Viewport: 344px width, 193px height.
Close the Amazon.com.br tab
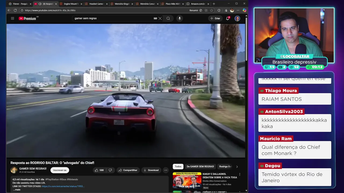pyautogui.click(x=209, y=4)
